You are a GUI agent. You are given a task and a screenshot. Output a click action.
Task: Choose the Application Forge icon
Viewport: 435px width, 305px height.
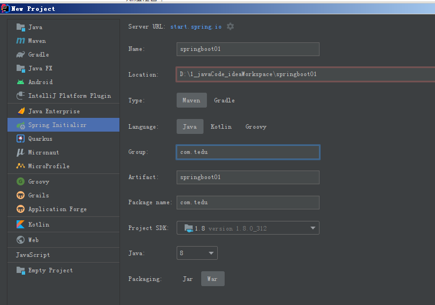(21, 209)
